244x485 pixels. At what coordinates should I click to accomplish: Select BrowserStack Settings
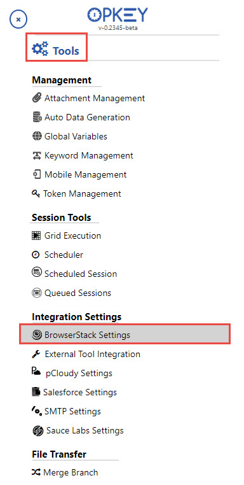(125, 334)
